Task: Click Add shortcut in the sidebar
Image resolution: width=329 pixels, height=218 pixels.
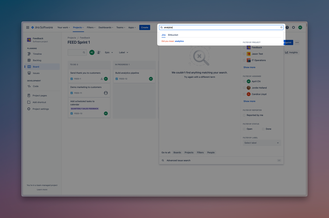Action: 42,102
